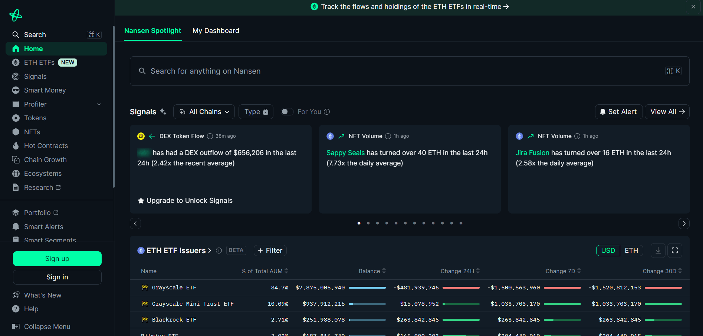The width and height of the screenshot is (703, 336).
Task: Toggle the For You switch
Action: tap(287, 112)
